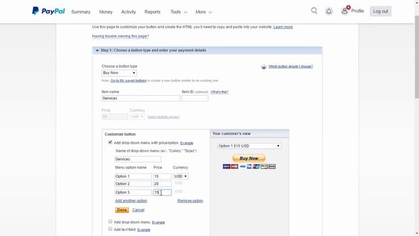This screenshot has width=419, height=236.
Task: Click the What's this link
Action: (219, 92)
